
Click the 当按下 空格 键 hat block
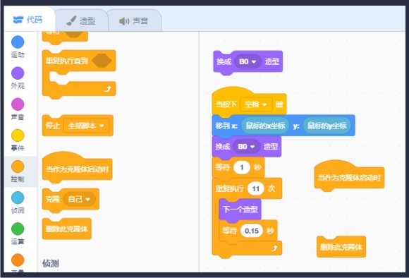click(226, 104)
